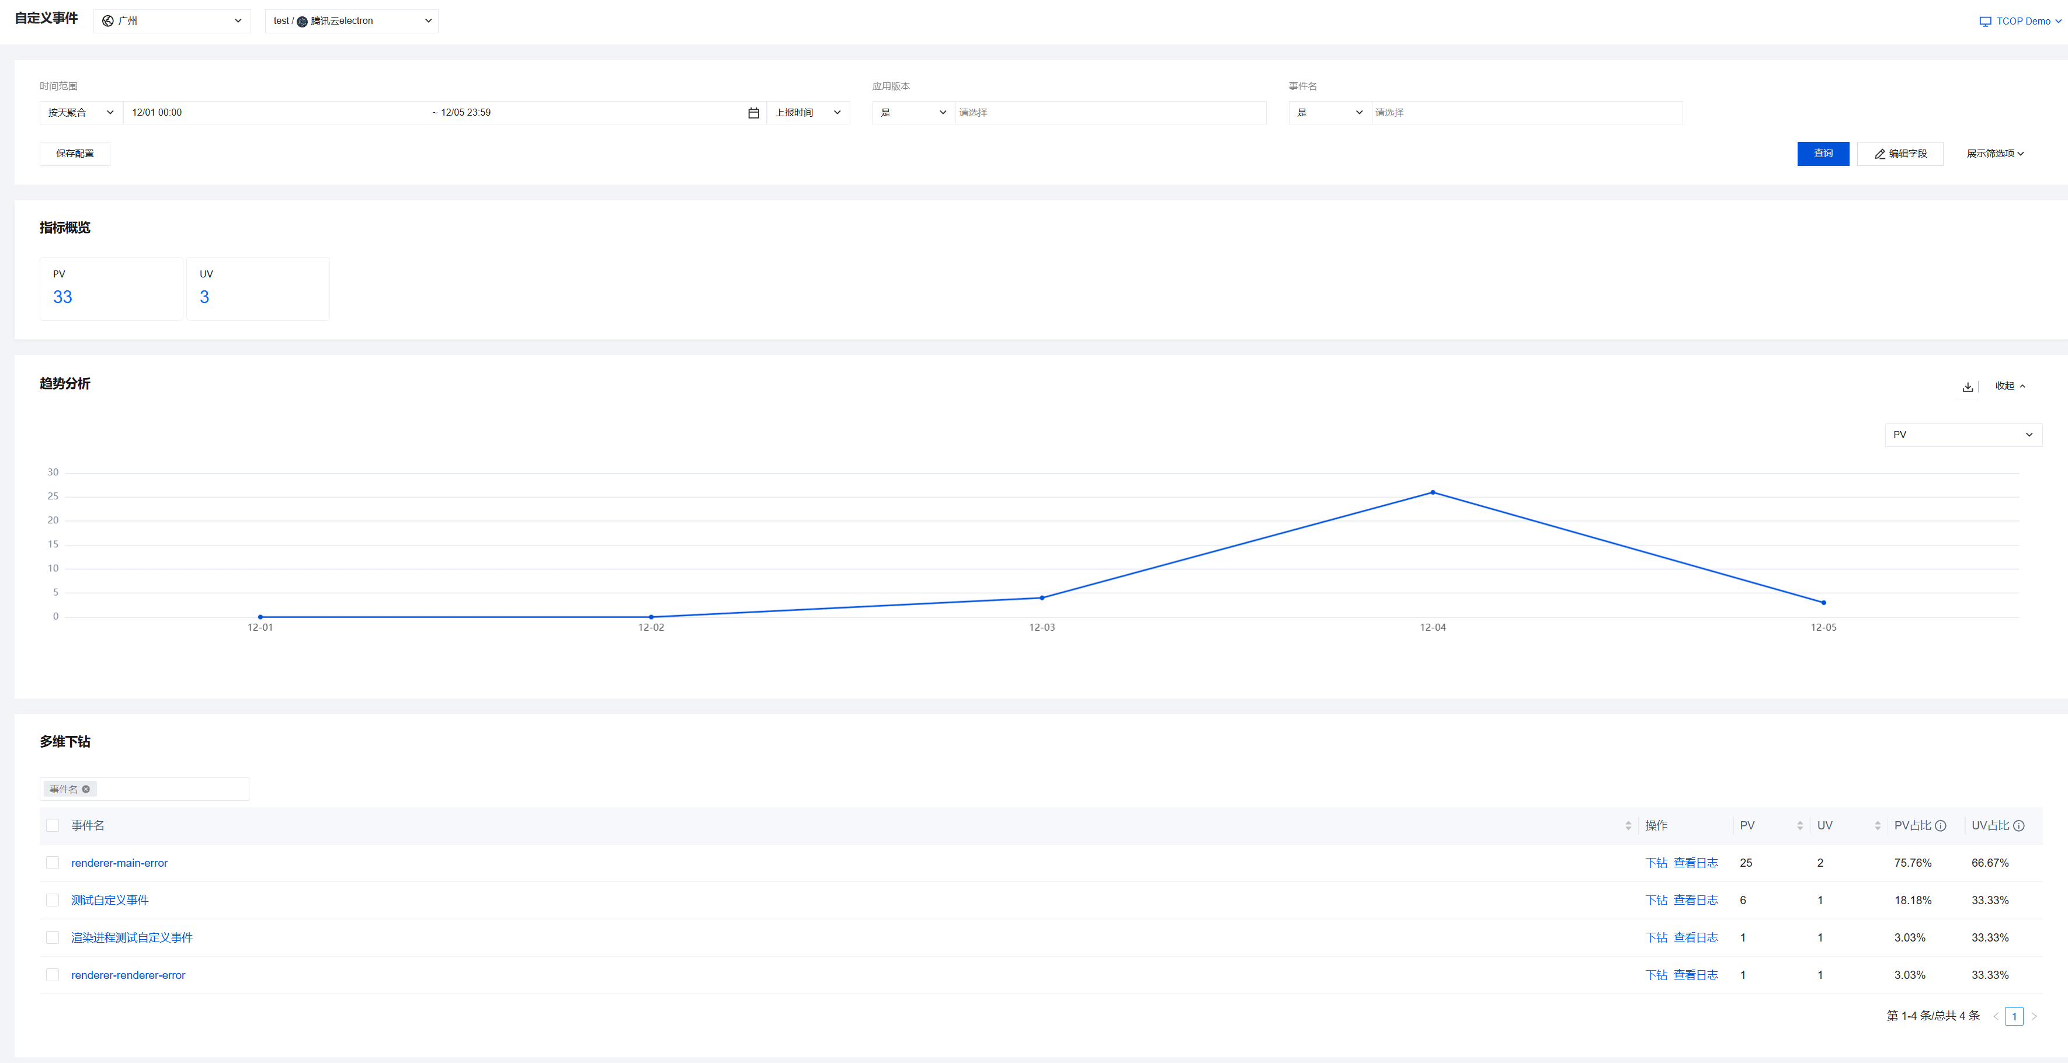Click the download icon for trend chart
Screen dimensions: 2068x1063
pos(1968,387)
